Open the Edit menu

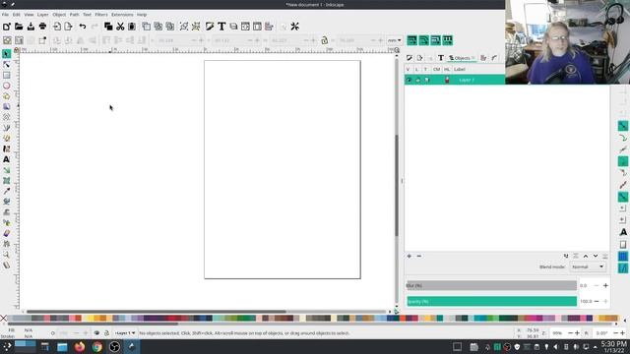tap(16, 15)
